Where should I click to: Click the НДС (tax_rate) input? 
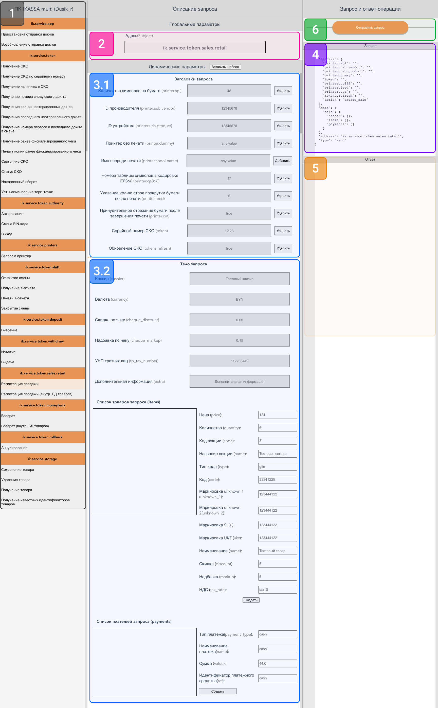[x=277, y=590]
